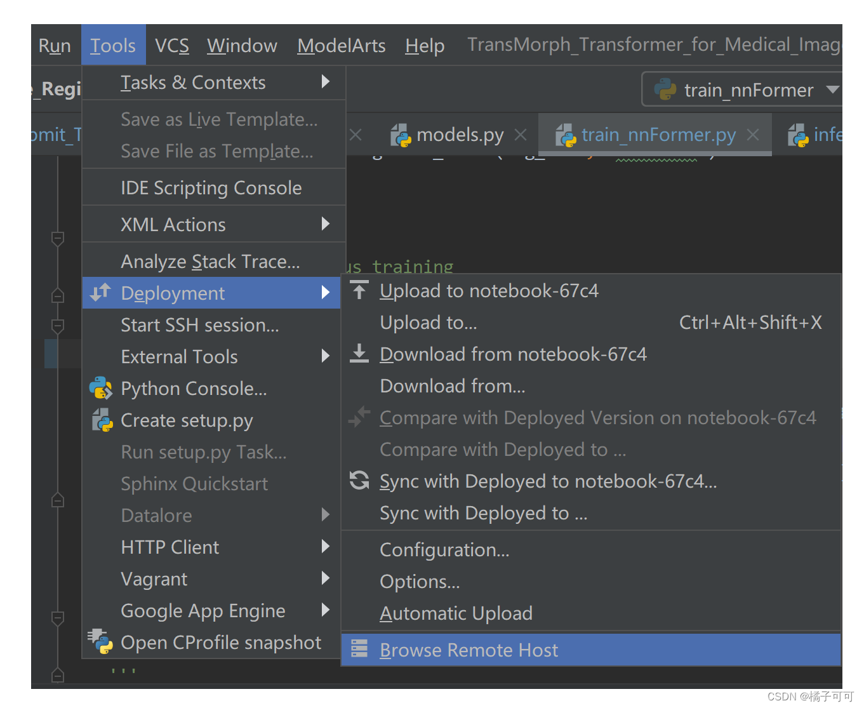The height and width of the screenshot is (708, 864).
Task: Close the train_nnFormer.py editor tab
Action: click(753, 135)
